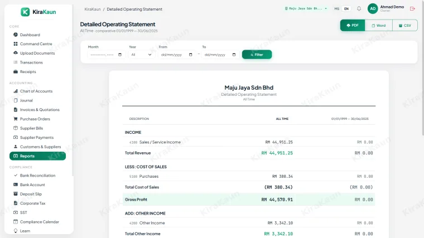The height and width of the screenshot is (238, 424).
Task: Click the Purchase Orders cart icon
Action: (16, 119)
